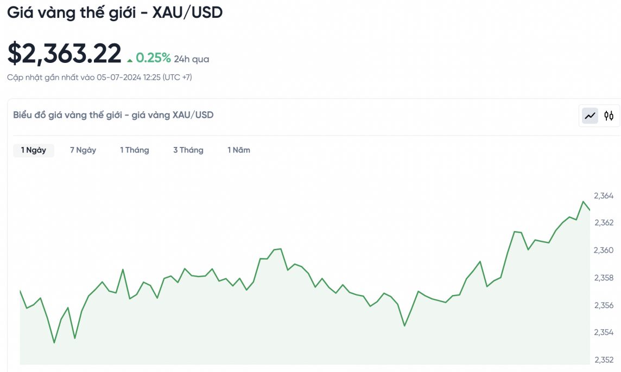Image resolution: width=621 pixels, height=372 pixels.
Task: Click the Giá vàng thế giới heading
Action: (115, 12)
